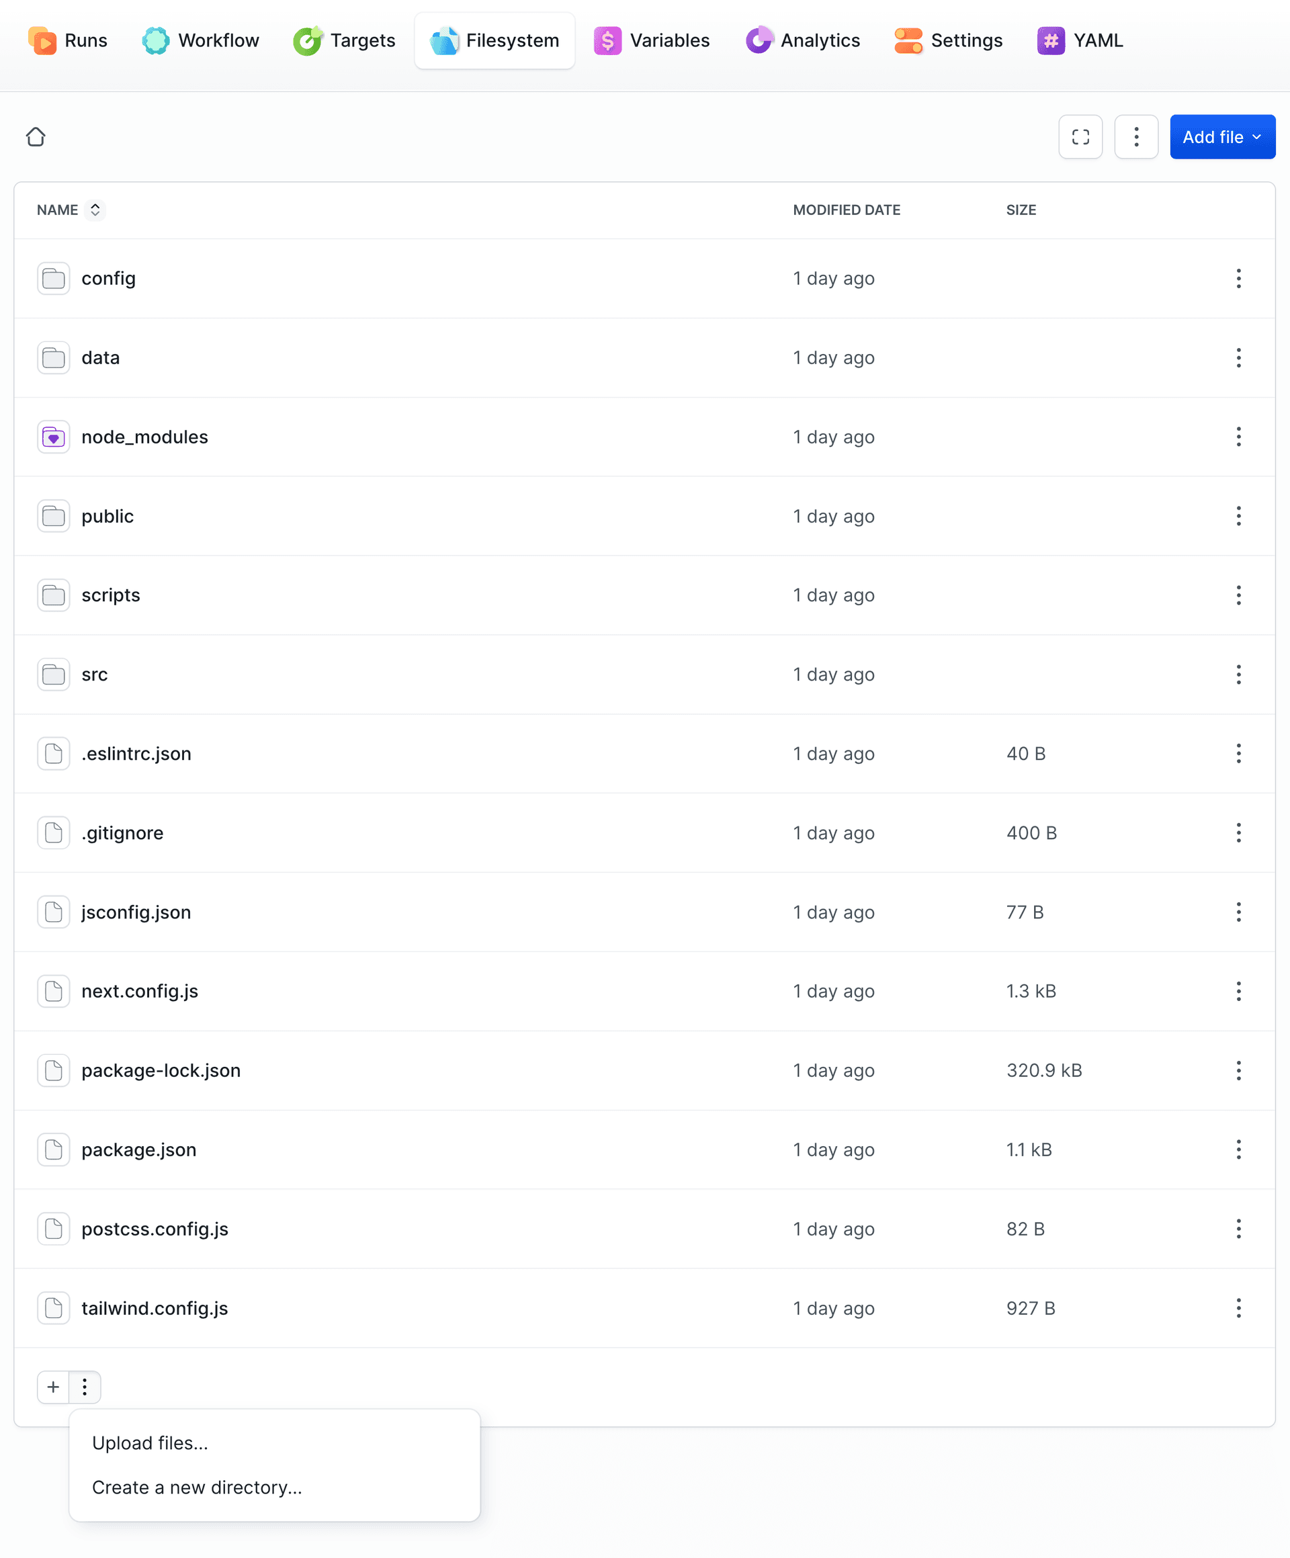Go to the Analytics tab
This screenshot has height=1558, width=1290.
(803, 40)
